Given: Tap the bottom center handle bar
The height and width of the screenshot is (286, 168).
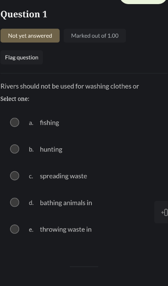Looking at the screenshot, I should [x=84, y=267].
